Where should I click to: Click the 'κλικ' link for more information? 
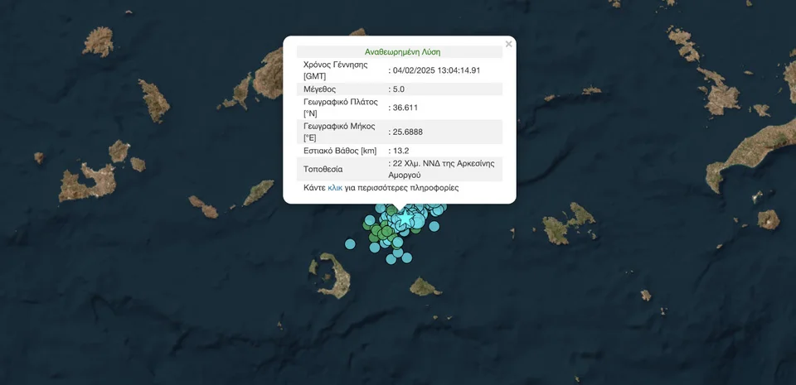tap(335, 188)
